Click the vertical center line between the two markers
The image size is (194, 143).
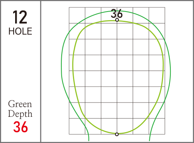point(117,77)
